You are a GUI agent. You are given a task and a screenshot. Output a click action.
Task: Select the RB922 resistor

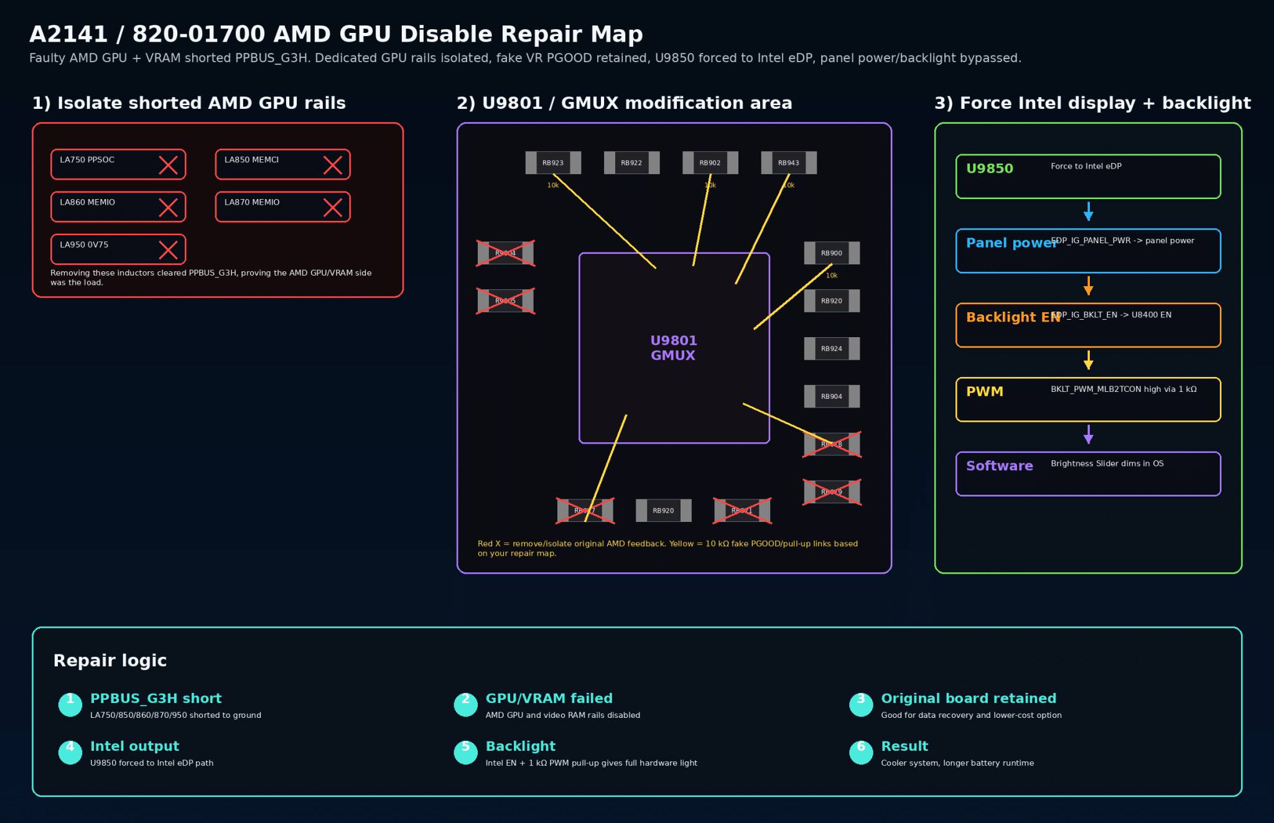(x=631, y=163)
